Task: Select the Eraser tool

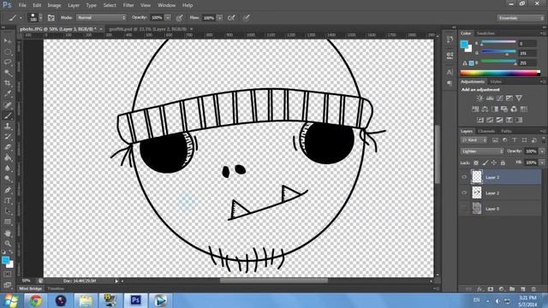Action: pos(8,147)
